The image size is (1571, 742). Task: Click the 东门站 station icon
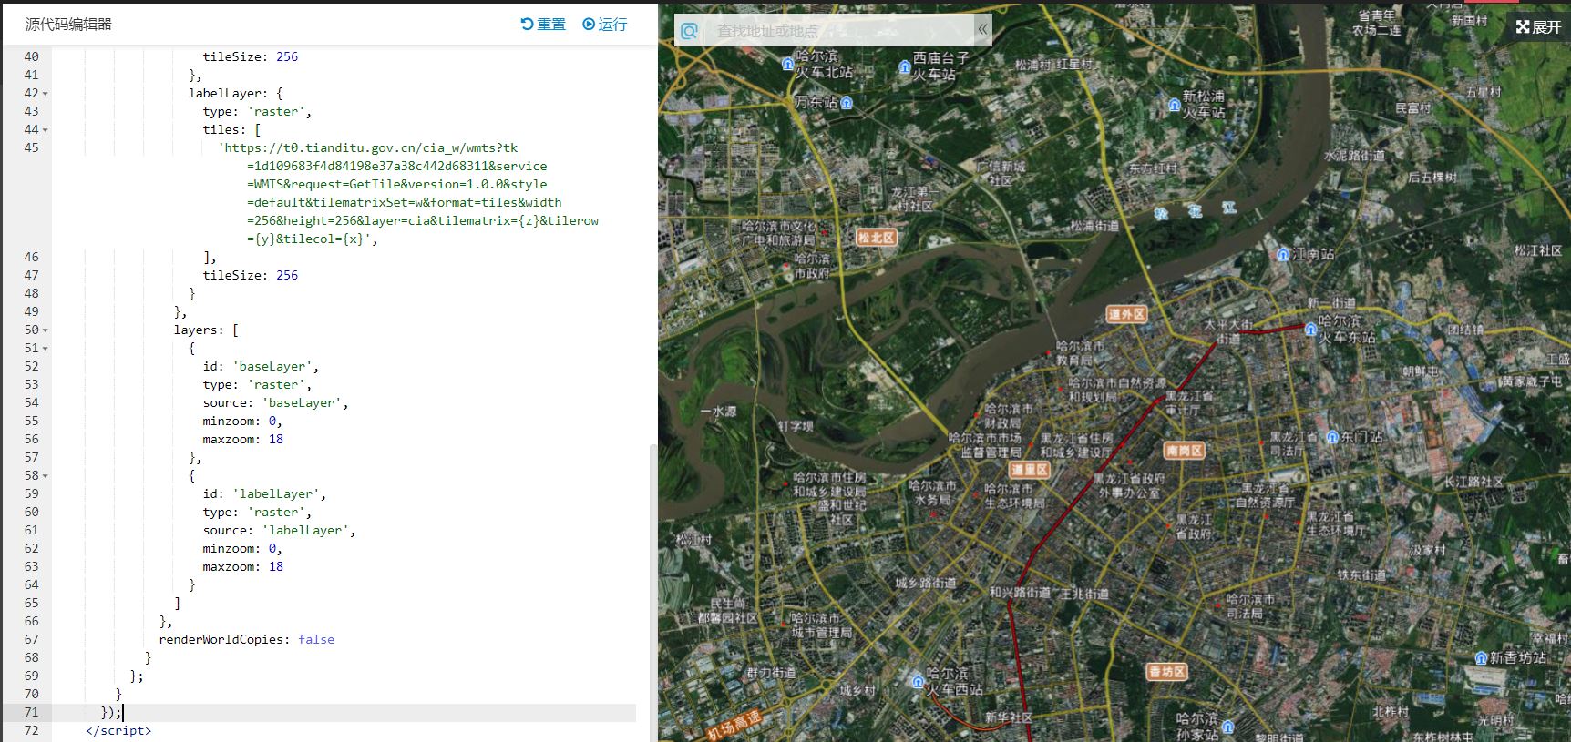1332,437
